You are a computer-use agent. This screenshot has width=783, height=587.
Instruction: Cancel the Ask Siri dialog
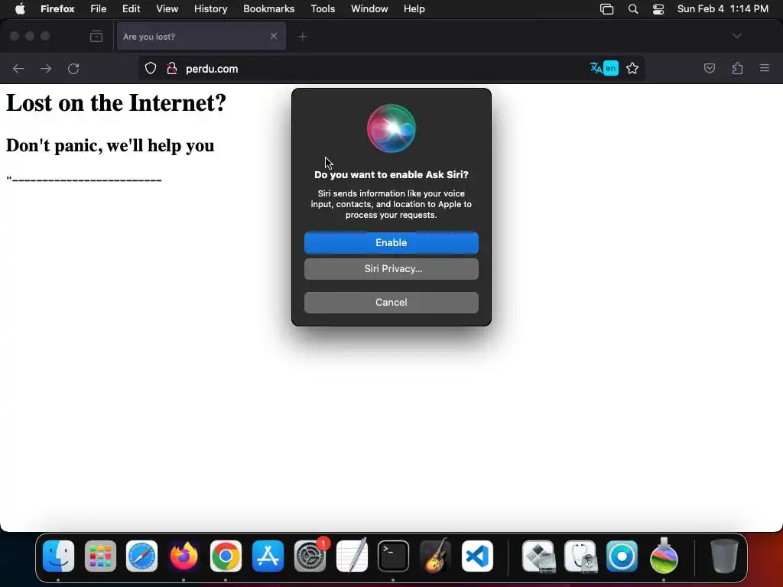pos(391,302)
